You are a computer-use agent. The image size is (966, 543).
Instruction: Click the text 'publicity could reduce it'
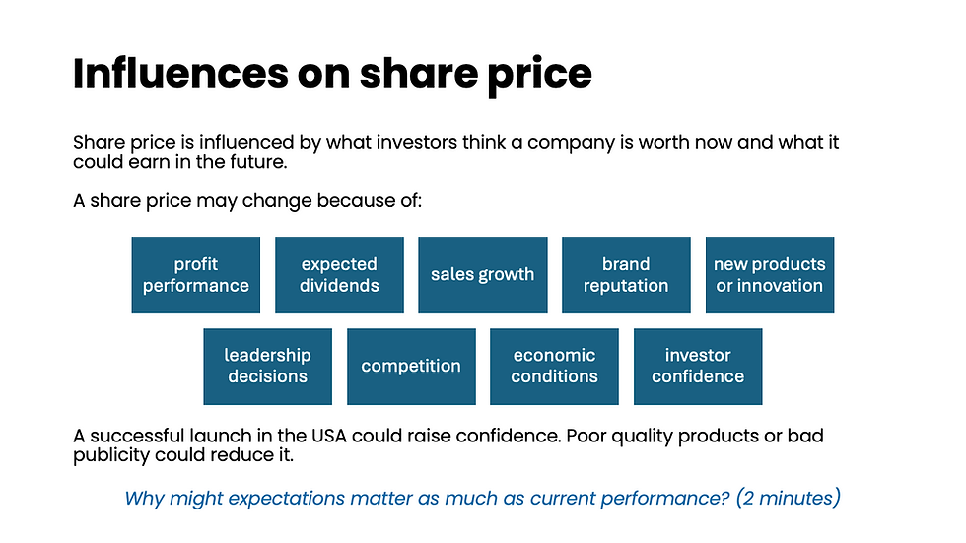click(x=183, y=455)
